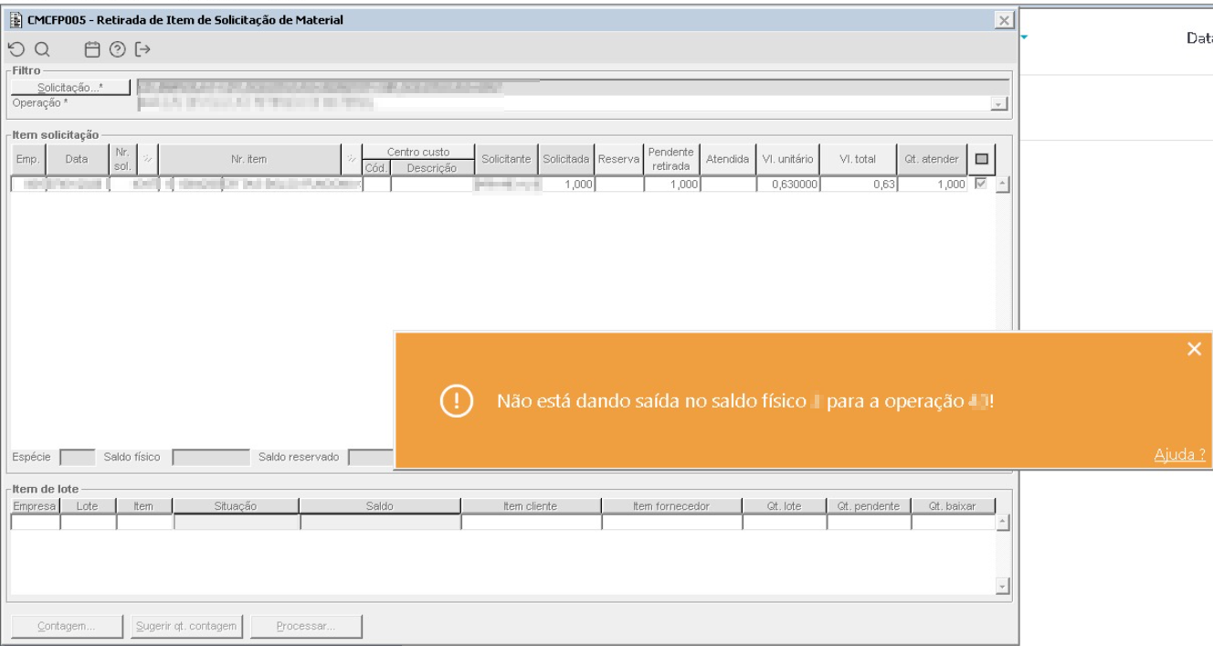Image resolution: width=1213 pixels, height=646 pixels.
Task: Dismiss the orange warning with the X
Action: 1193,348
